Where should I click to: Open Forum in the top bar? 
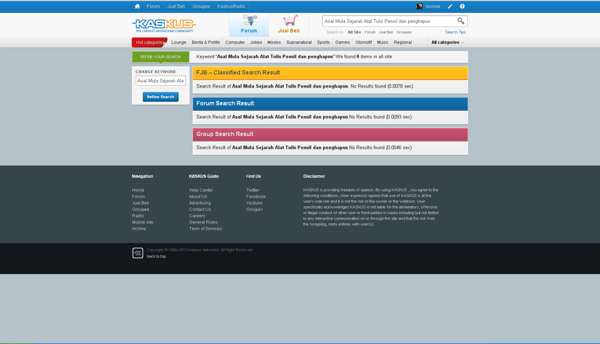tap(153, 7)
